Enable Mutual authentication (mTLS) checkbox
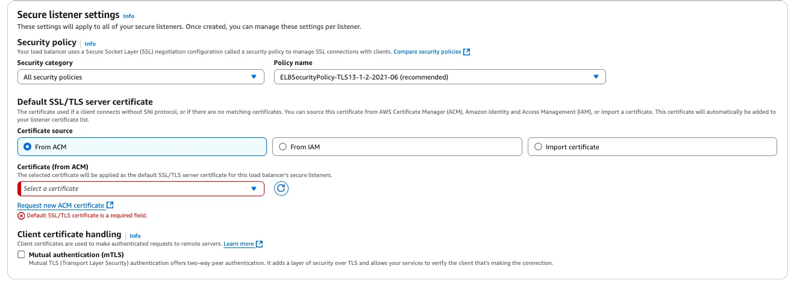The width and height of the screenshot is (788, 283). [22, 255]
